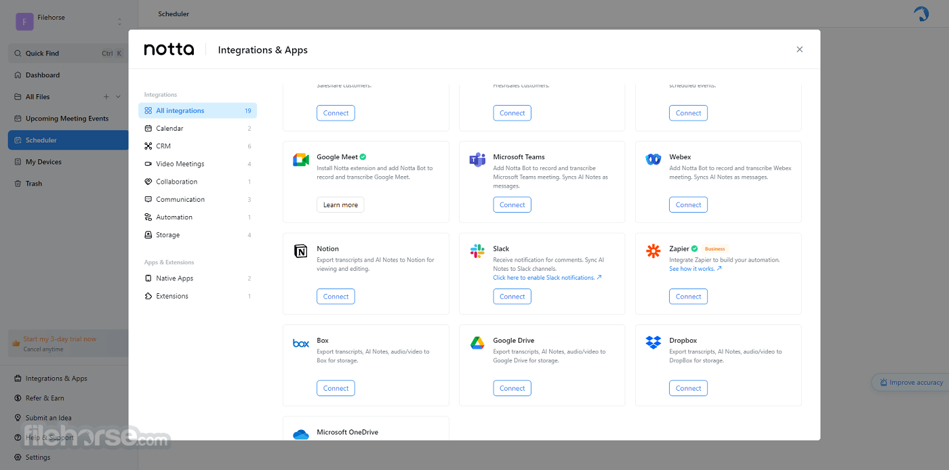Click the Notion logo icon
Viewport: 949px width, 470px height.
click(x=301, y=251)
